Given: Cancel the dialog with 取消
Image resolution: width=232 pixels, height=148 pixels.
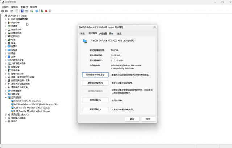Looking at the screenshot, I should pos(148,119).
